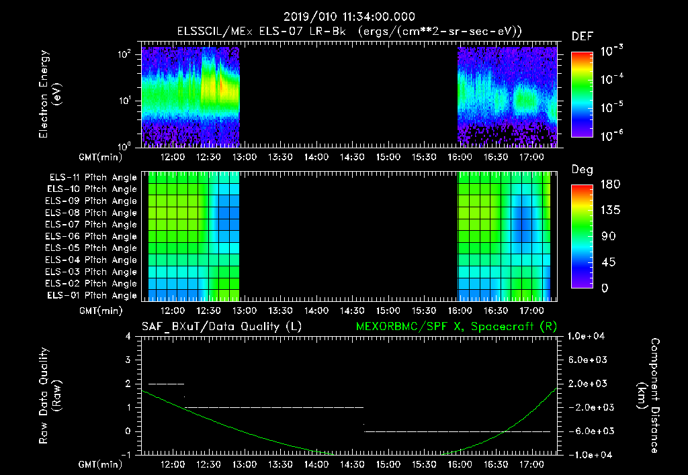The width and height of the screenshot is (688, 475).
Task: Select the ELS-04 Pitch Angle row label
Action: (91, 260)
